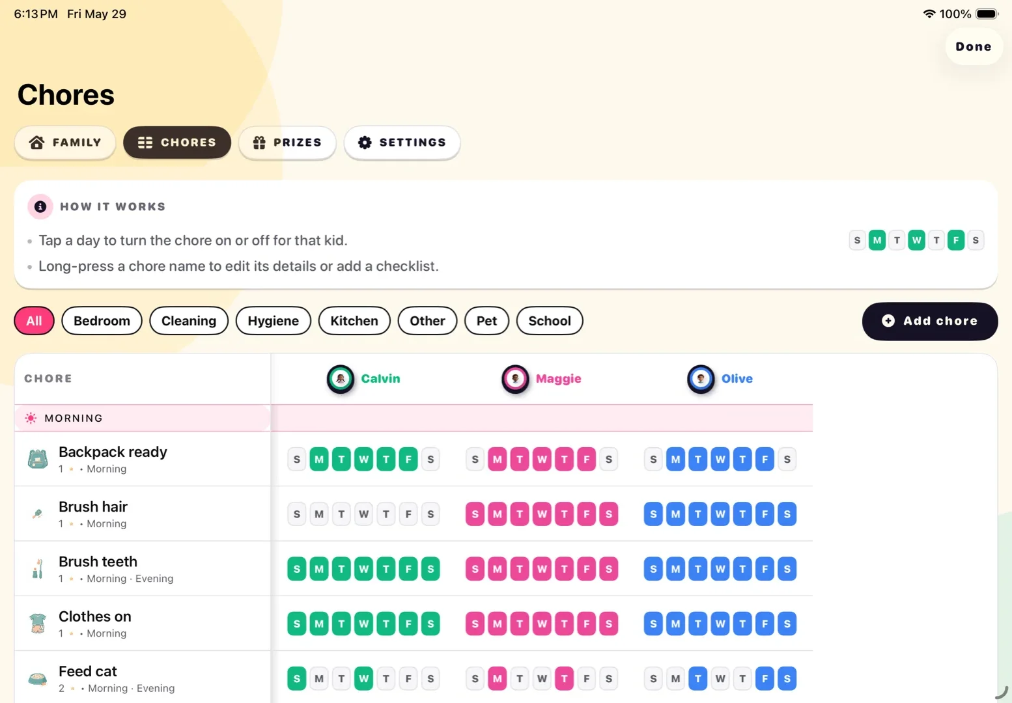Image resolution: width=1012 pixels, height=703 pixels.
Task: Toggle Monday for Calvin's Brush teeth
Action: 319,569
